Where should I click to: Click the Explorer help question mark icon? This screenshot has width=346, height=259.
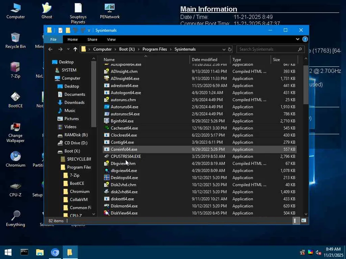tap(305, 39)
